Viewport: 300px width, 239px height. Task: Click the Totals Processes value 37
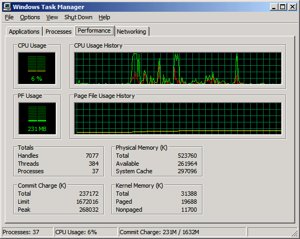[95, 171]
